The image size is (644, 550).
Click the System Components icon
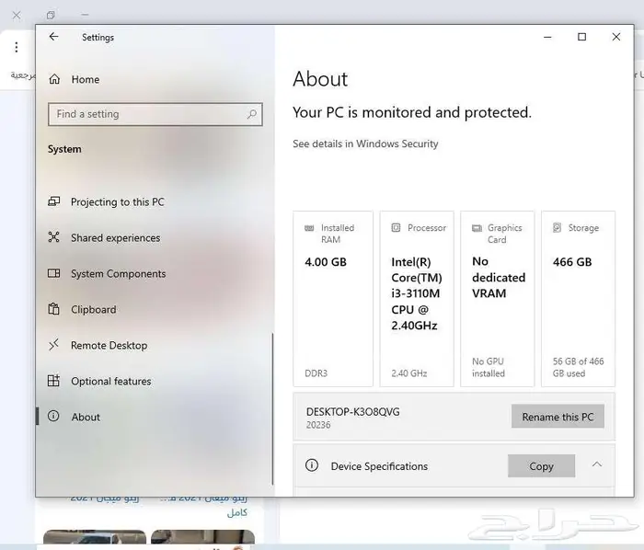tap(53, 274)
